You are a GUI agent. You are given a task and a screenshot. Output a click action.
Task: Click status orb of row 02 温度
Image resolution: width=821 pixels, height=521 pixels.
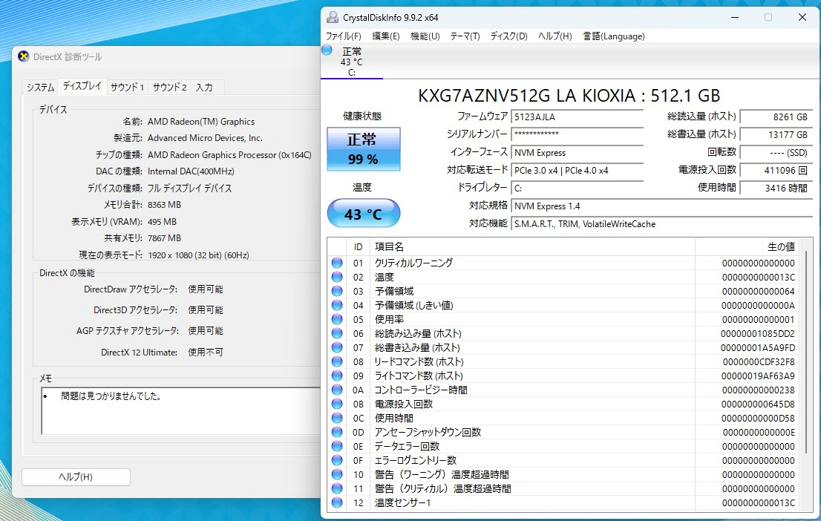(x=337, y=277)
